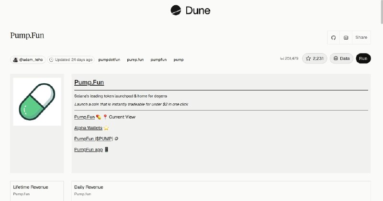Share this dashboard
The image size is (383, 201).
point(361,38)
